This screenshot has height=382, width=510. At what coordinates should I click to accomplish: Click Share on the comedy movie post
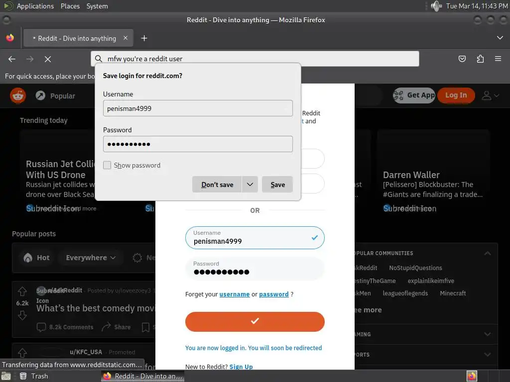(116, 327)
